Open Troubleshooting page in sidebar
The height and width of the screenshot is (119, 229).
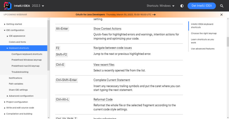coord(20,72)
